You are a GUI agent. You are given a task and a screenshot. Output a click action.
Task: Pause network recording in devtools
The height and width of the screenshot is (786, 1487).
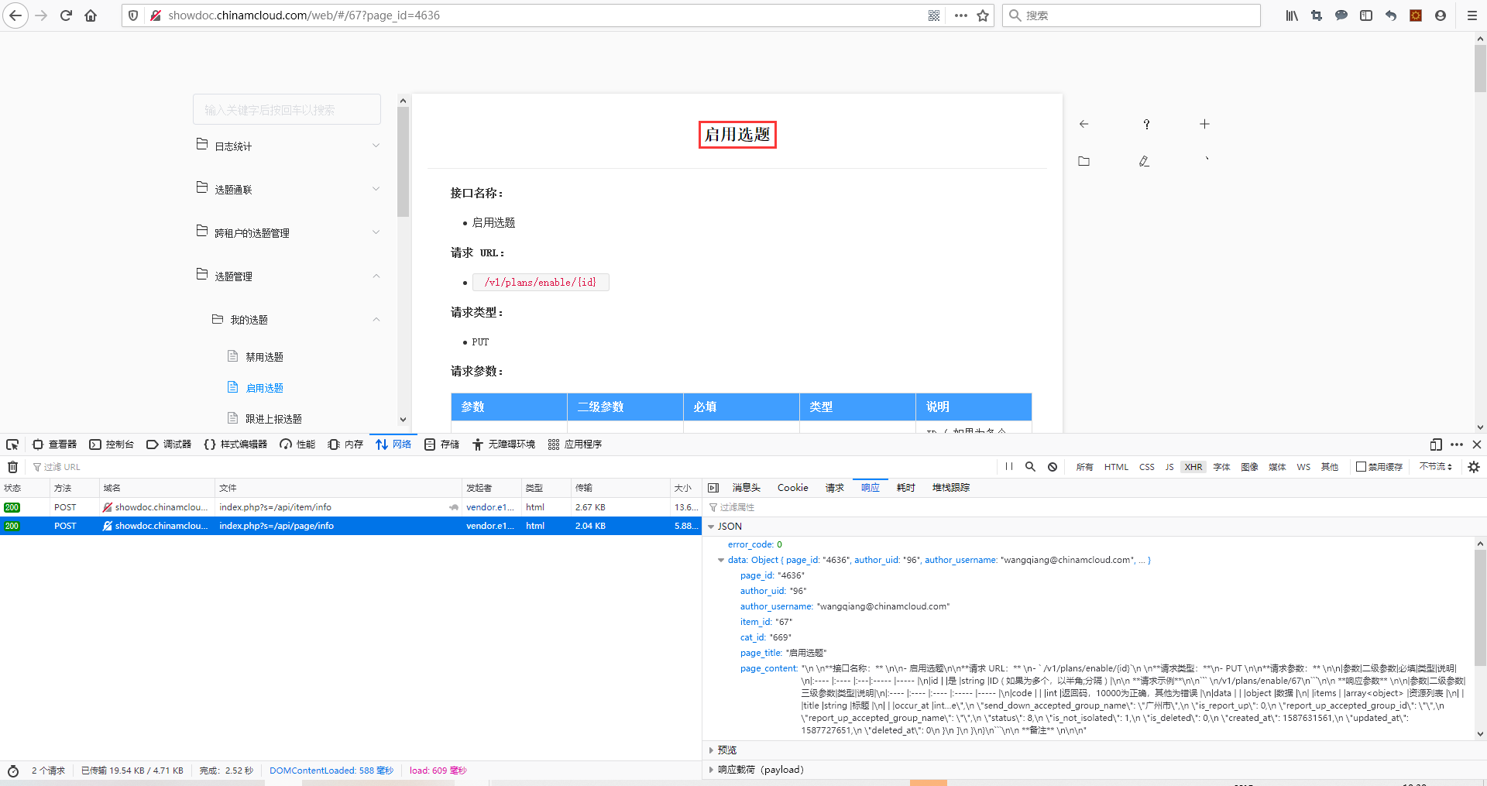[1008, 467]
